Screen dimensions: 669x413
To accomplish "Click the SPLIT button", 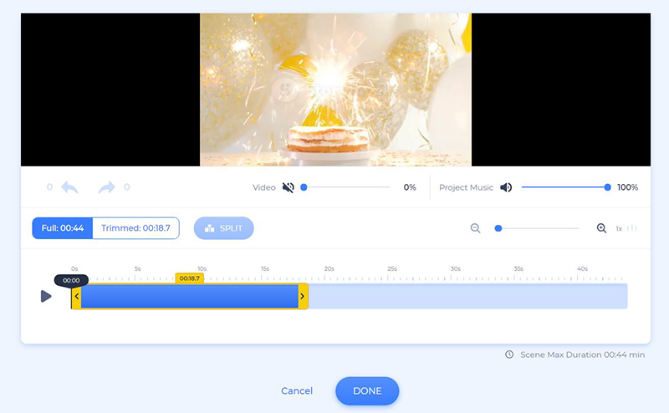I will point(223,228).
